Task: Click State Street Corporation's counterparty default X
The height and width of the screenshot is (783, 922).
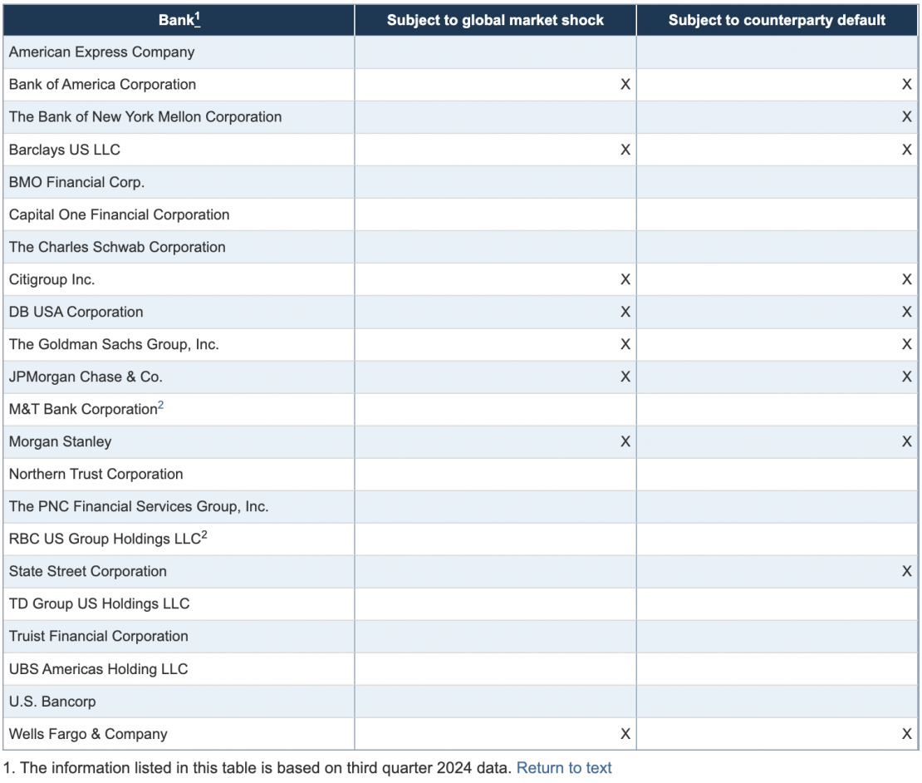Action: tap(906, 571)
